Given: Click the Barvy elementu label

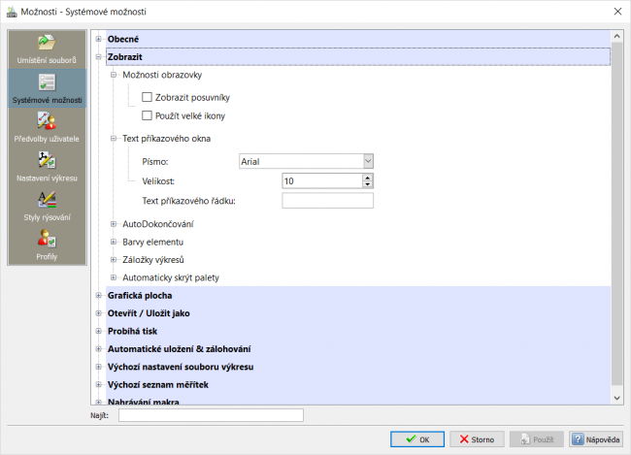Looking at the screenshot, I should click(x=153, y=242).
